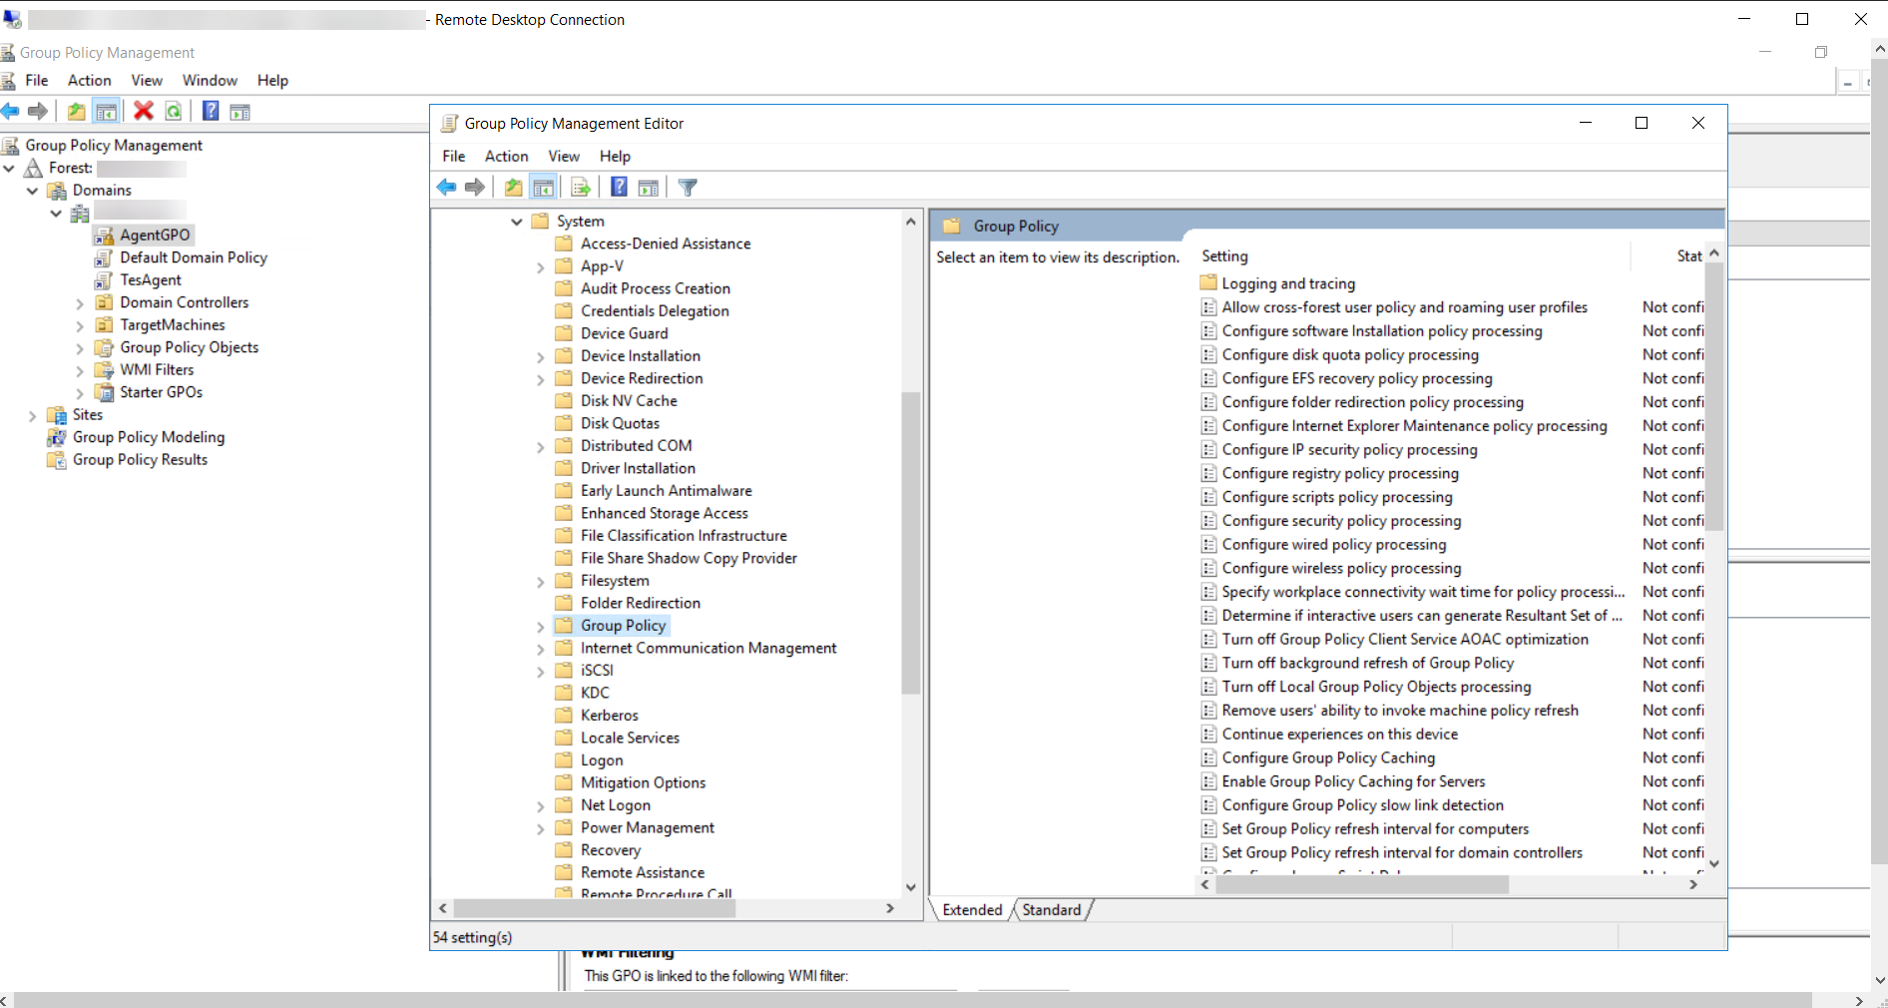Viewport: 1888px width, 1008px height.
Task: Click the settings list horizontal scrollbar
Action: (1361, 884)
